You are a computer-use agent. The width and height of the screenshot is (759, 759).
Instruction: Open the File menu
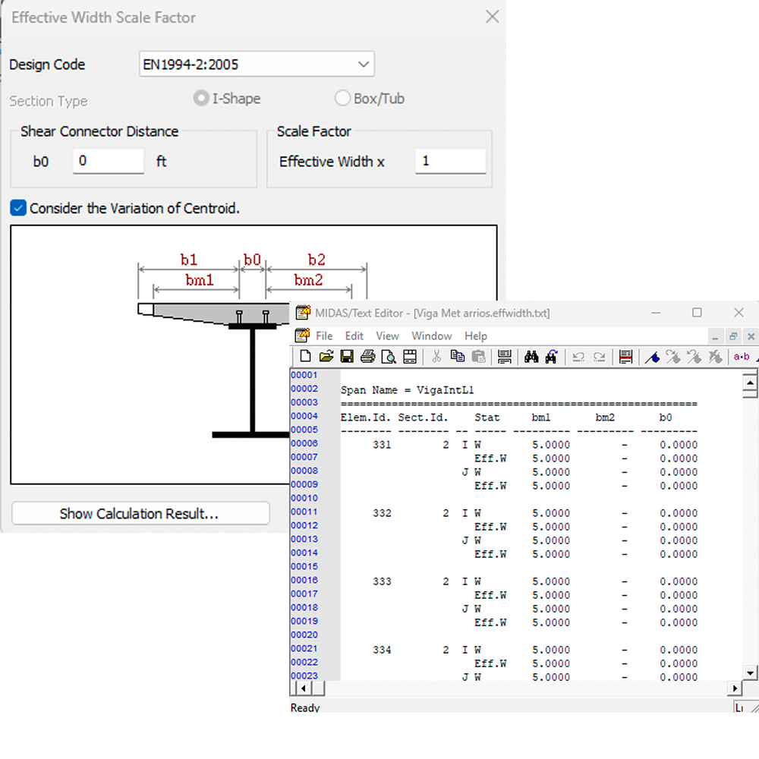click(324, 336)
